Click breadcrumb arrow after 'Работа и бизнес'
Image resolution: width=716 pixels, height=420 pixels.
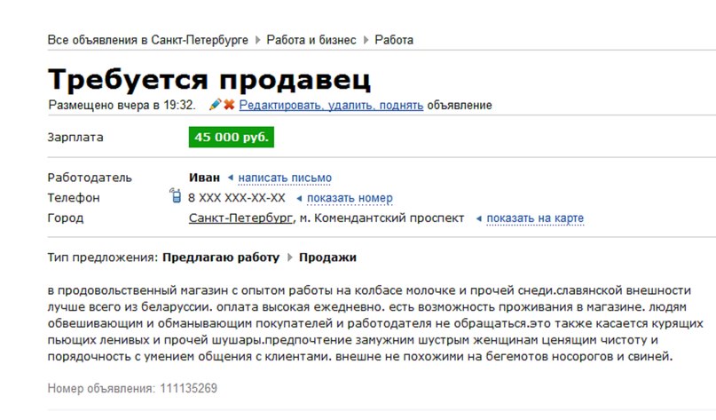366,40
